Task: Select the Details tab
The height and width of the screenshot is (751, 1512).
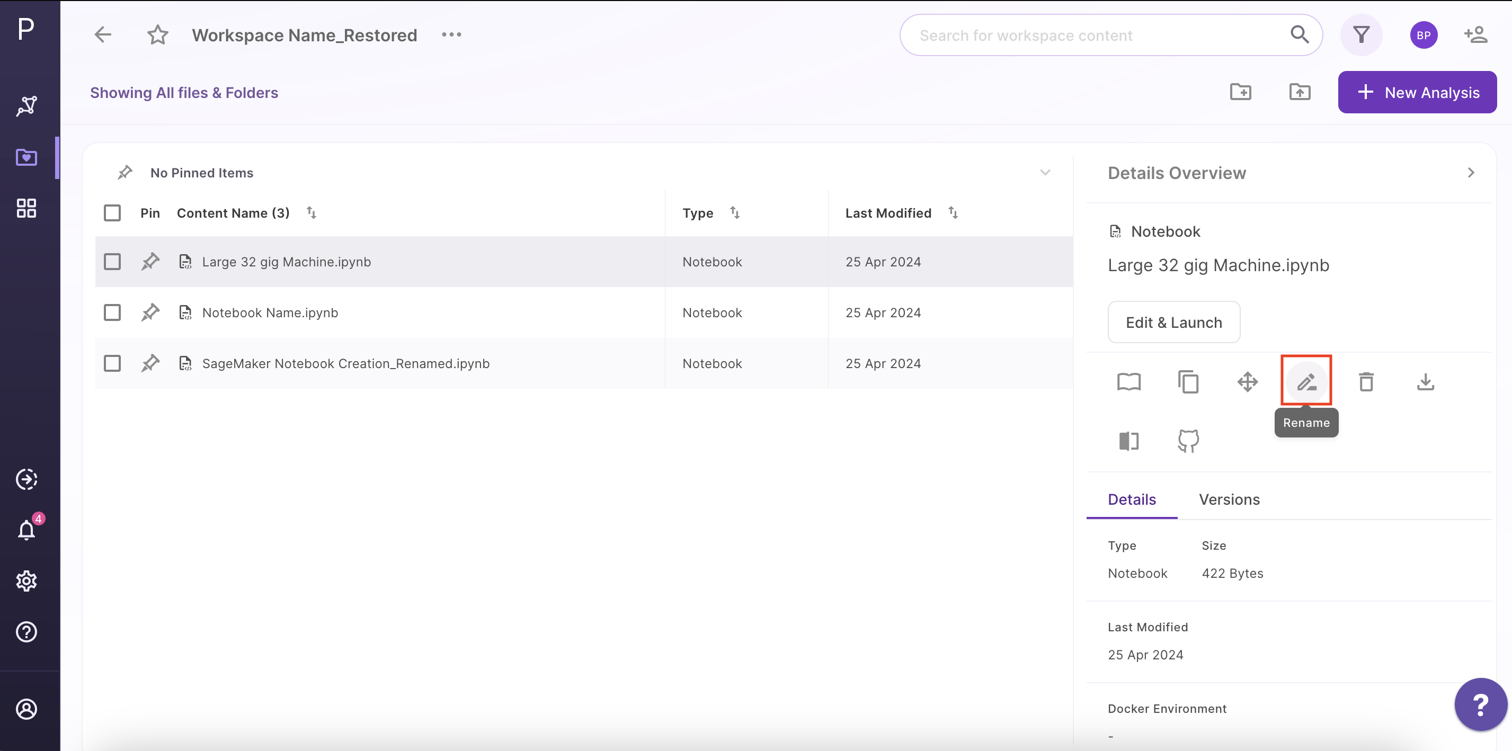Action: pos(1132,499)
